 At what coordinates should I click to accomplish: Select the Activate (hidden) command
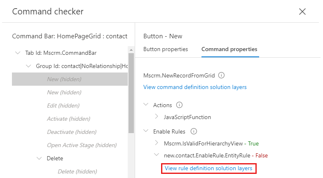click(68, 119)
